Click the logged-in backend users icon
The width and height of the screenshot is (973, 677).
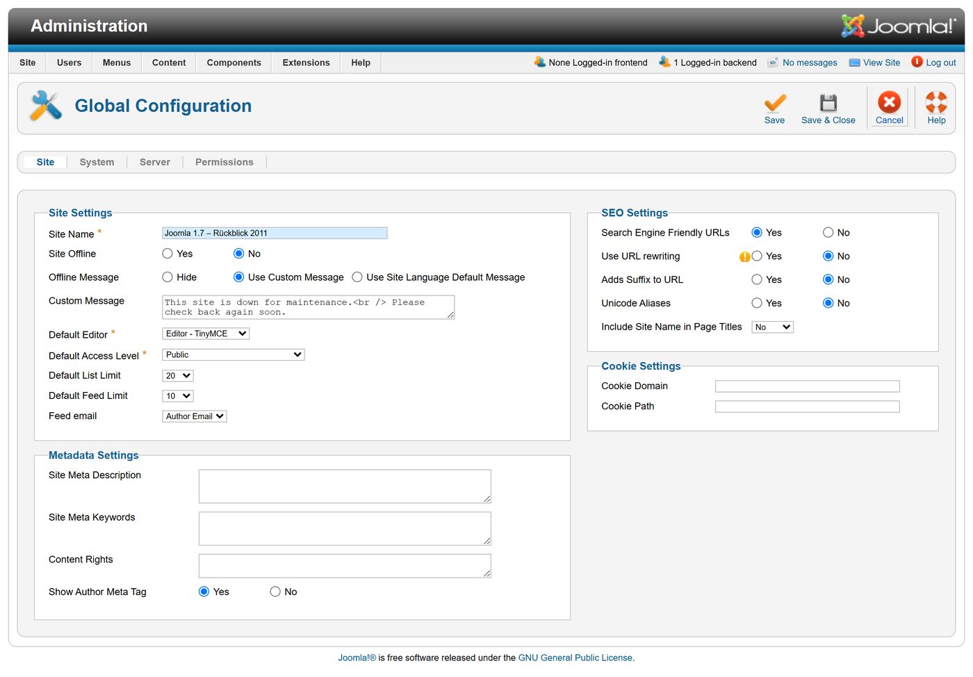[665, 62]
